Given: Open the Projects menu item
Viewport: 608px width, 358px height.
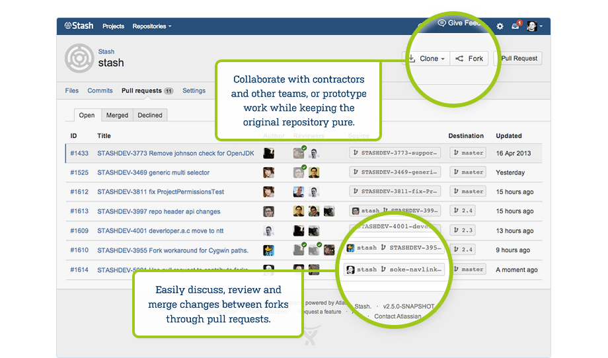Looking at the screenshot, I should click(113, 26).
